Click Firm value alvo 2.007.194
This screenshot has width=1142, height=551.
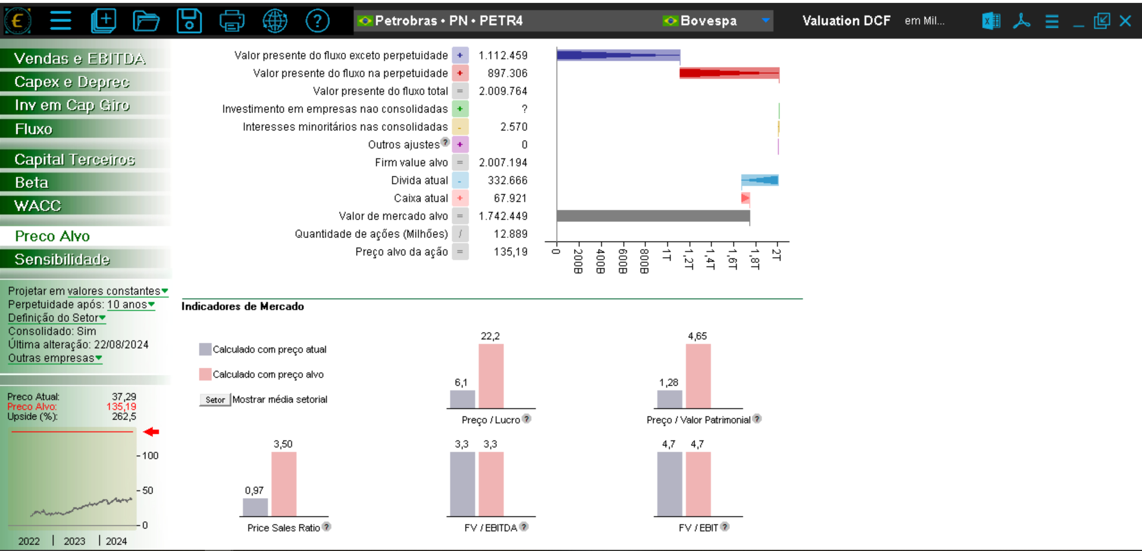click(x=503, y=162)
